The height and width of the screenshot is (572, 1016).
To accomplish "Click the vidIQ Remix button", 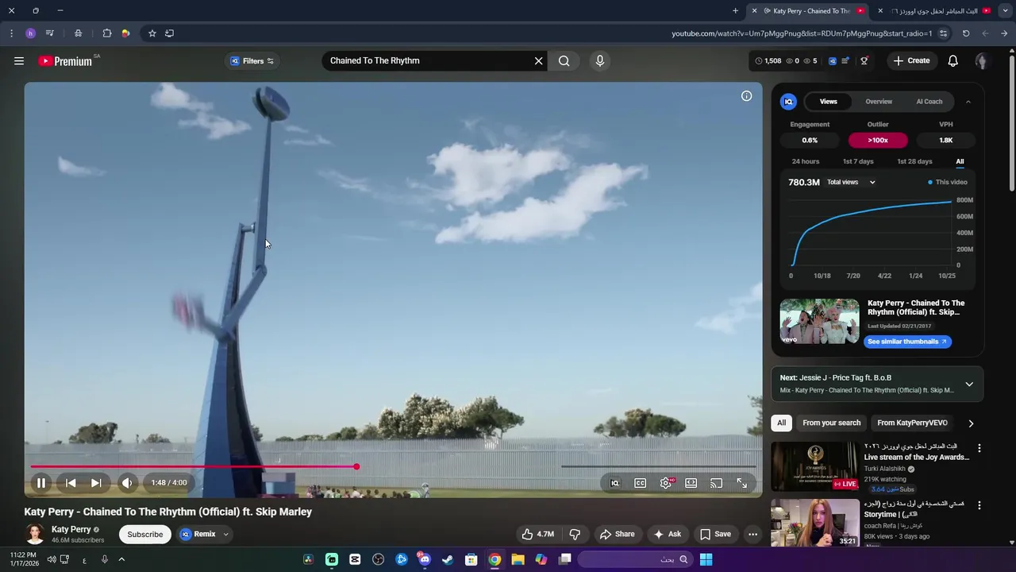I will pyautogui.click(x=198, y=534).
